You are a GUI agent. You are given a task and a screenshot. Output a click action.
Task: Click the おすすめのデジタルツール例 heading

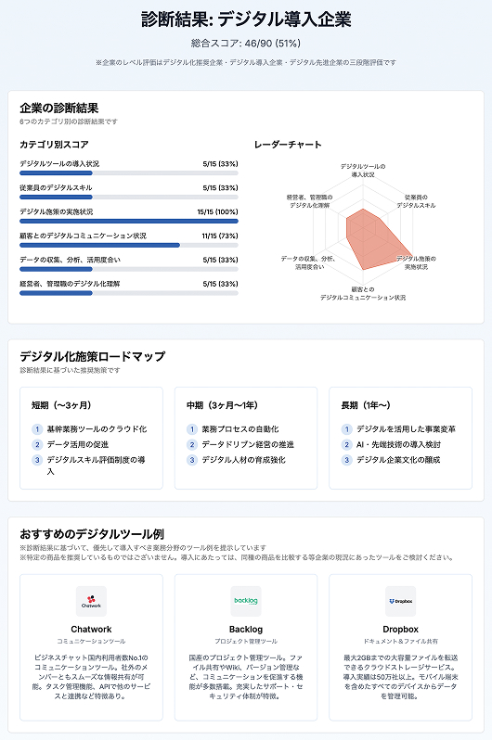point(92,534)
